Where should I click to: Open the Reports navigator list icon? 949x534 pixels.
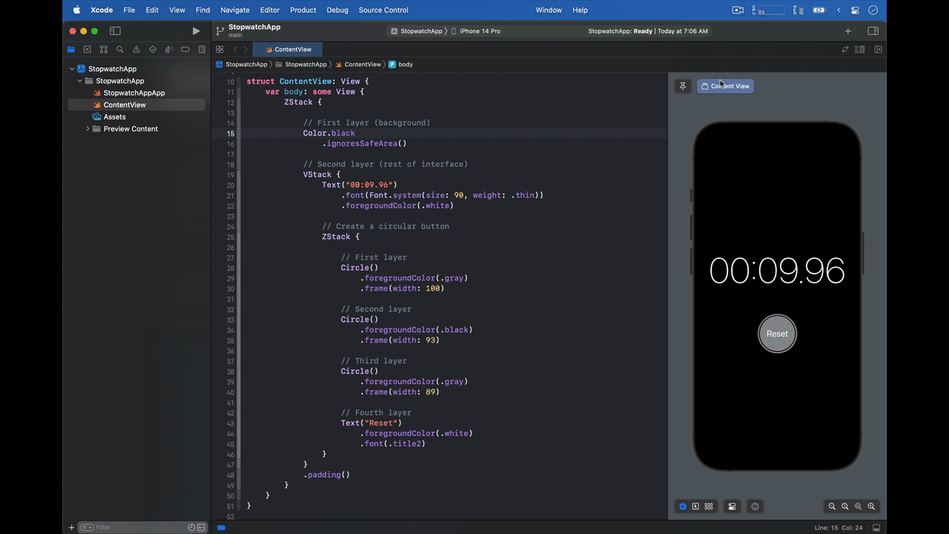[201, 49]
